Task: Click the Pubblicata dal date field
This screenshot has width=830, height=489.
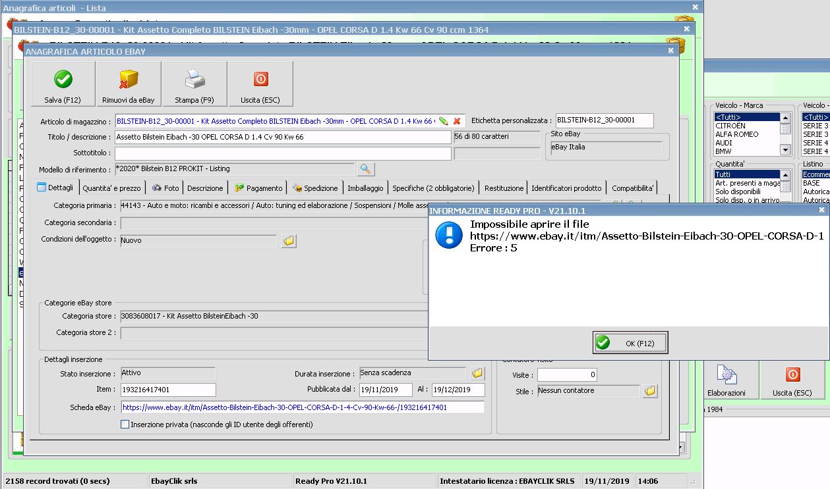Action: click(386, 390)
